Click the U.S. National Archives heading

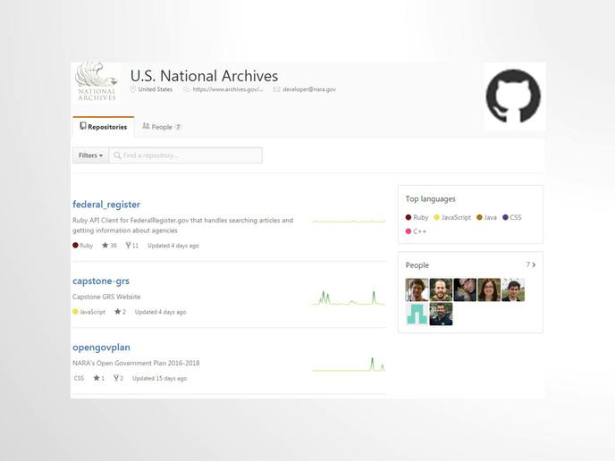205,76
